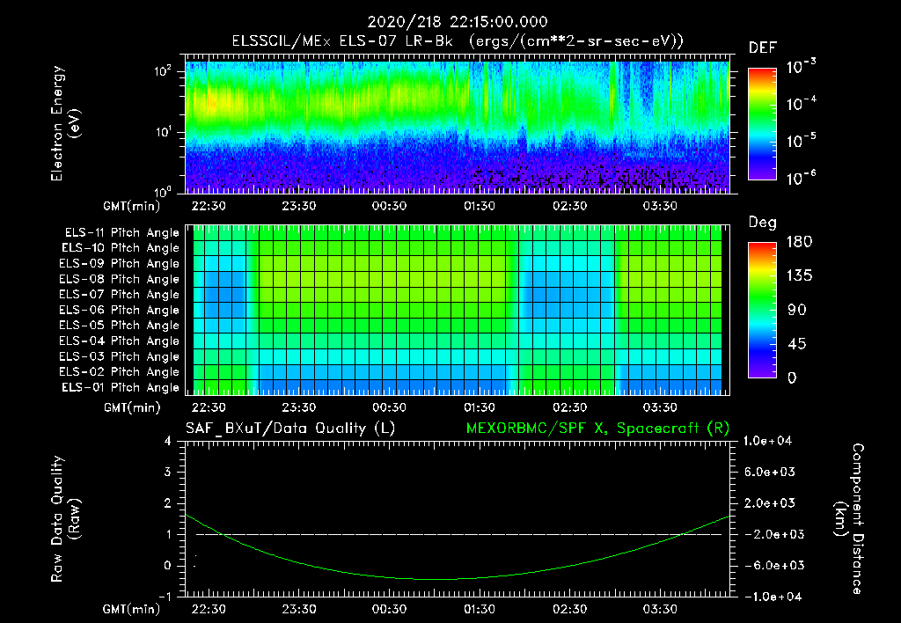Click the ELS-04 Pitch Angle row label
Screen dimensions: 901x623
click(x=120, y=341)
